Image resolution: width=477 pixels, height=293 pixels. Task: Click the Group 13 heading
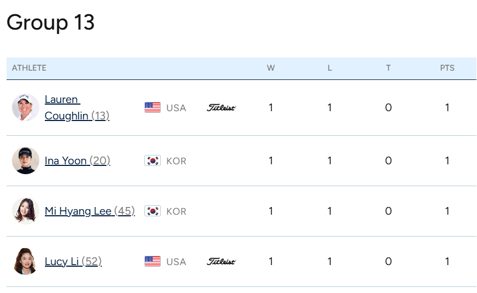click(50, 22)
